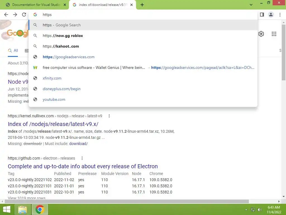Click table cell '2022-11-01'
Screen dimensions: 286x215
click(64, 186)
